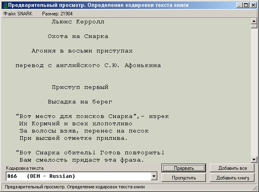Click the Файл: SNARK label
Viewport: 259px width, 192px height.
pos(18,14)
